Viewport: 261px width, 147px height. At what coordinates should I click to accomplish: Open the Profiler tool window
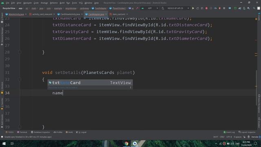tap(58, 132)
